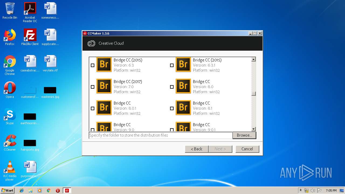Select the Google Chrome desktop shortcut
Viewport: 345px width, 194px height.
[x=10, y=65]
